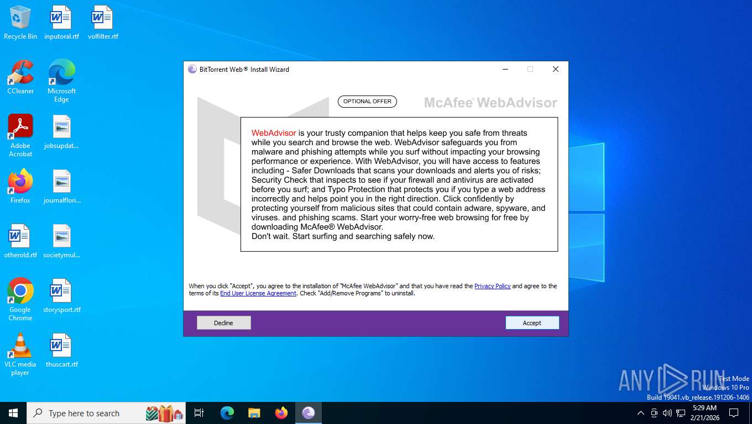Viewport: 752px width, 424px height.
Task: Click the BitTorrent Web taskbar button
Action: click(x=309, y=413)
